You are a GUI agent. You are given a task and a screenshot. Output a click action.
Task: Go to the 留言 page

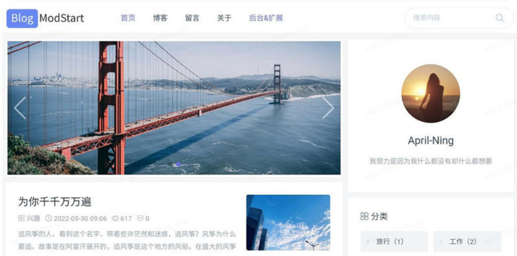pos(192,18)
